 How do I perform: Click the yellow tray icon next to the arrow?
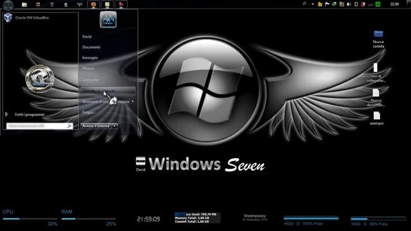(320, 4)
